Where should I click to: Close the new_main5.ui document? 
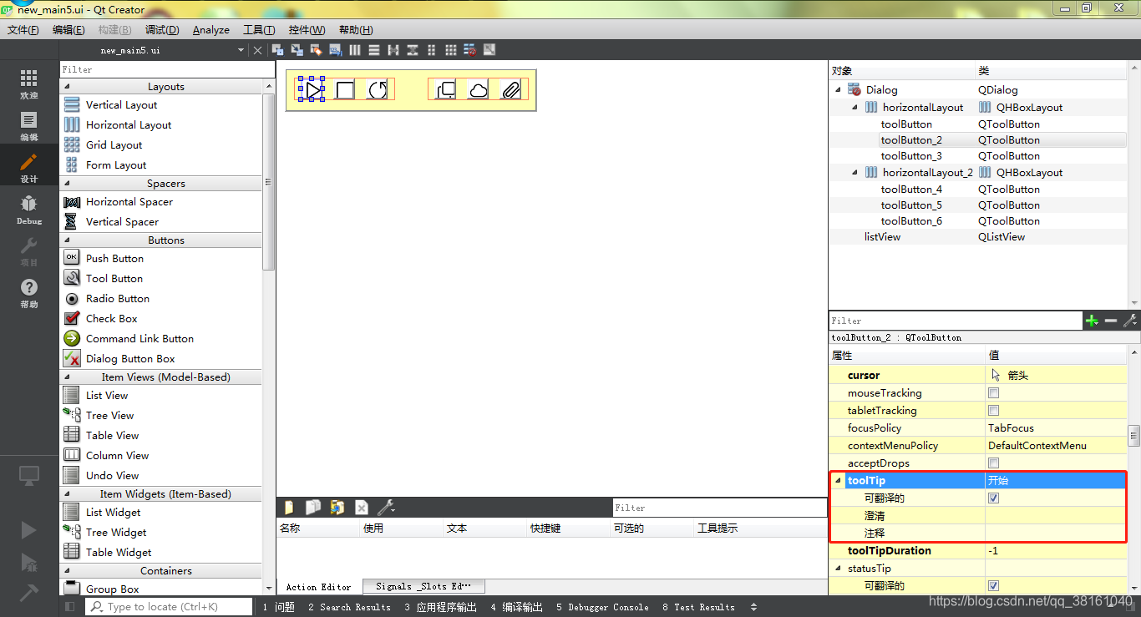(257, 50)
